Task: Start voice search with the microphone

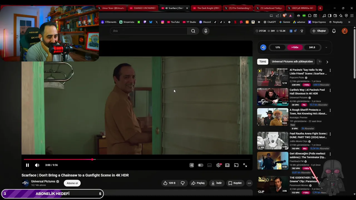Action: (206, 31)
